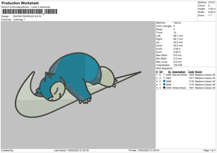This screenshot has height=153, width=217.
Task: Click the Stitches count 21212
Action: click(212, 2)
